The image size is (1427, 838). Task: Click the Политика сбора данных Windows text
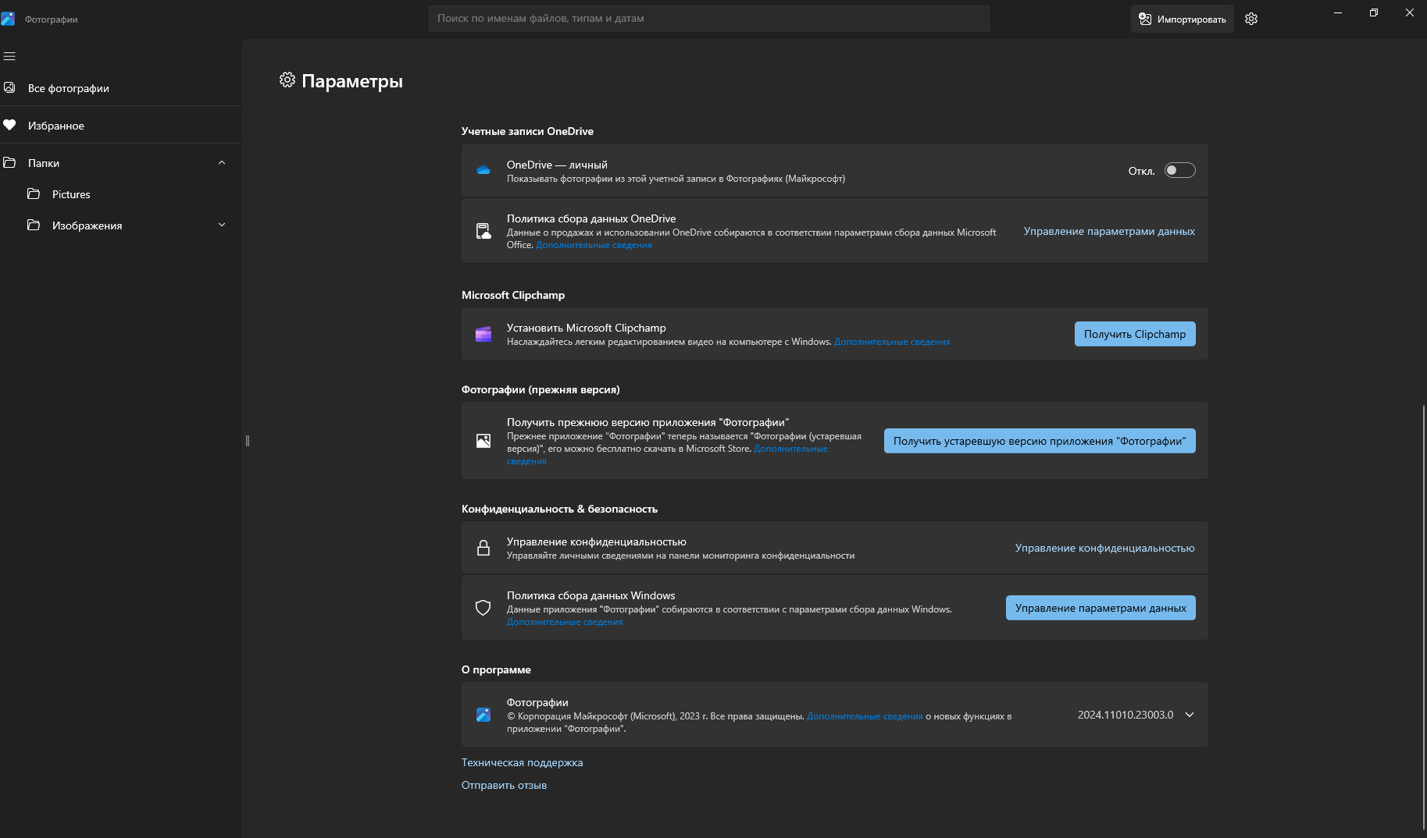590,595
